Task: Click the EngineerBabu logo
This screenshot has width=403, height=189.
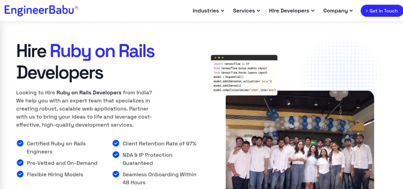Action: (x=42, y=10)
